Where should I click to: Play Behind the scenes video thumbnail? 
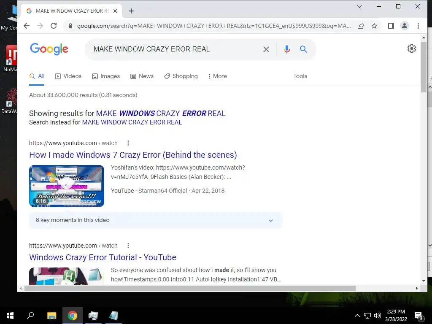click(67, 186)
